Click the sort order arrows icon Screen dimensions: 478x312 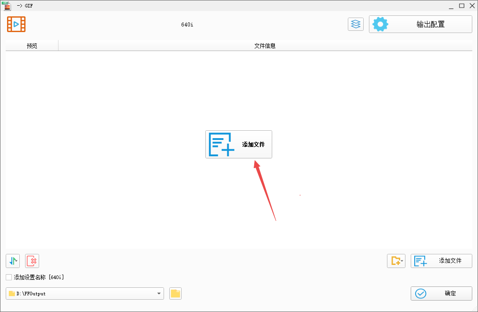pyautogui.click(x=13, y=261)
